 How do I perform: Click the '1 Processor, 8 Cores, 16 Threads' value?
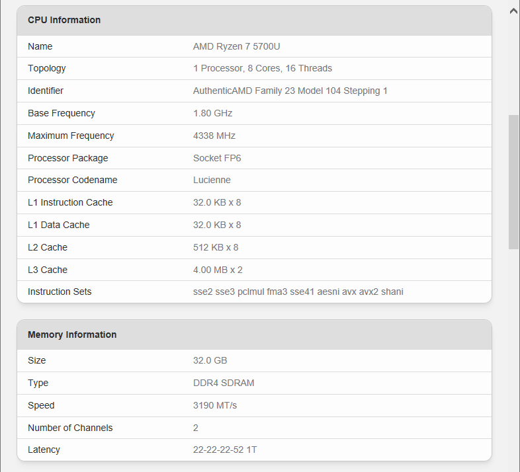click(262, 68)
